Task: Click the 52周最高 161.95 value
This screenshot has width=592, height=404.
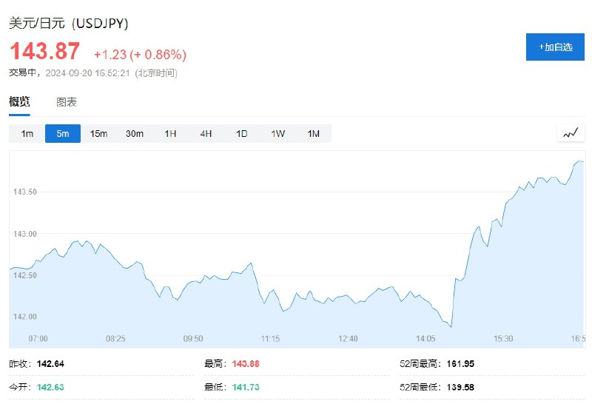Action: (x=460, y=364)
